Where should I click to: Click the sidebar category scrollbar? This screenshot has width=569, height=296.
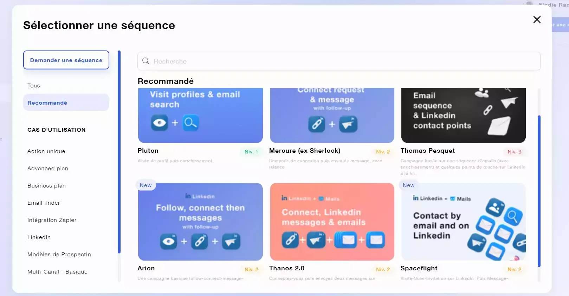click(119, 152)
